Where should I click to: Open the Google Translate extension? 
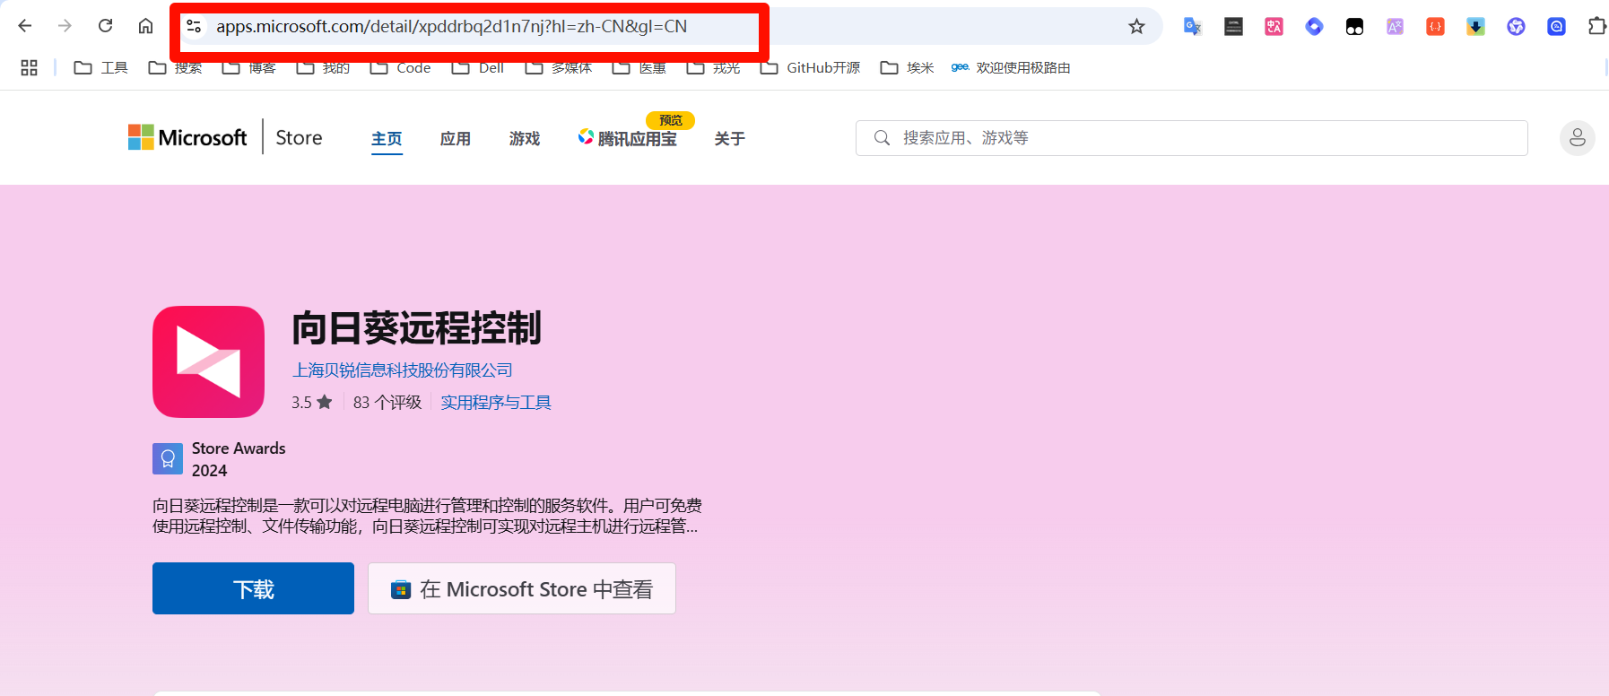pyautogui.click(x=1192, y=26)
